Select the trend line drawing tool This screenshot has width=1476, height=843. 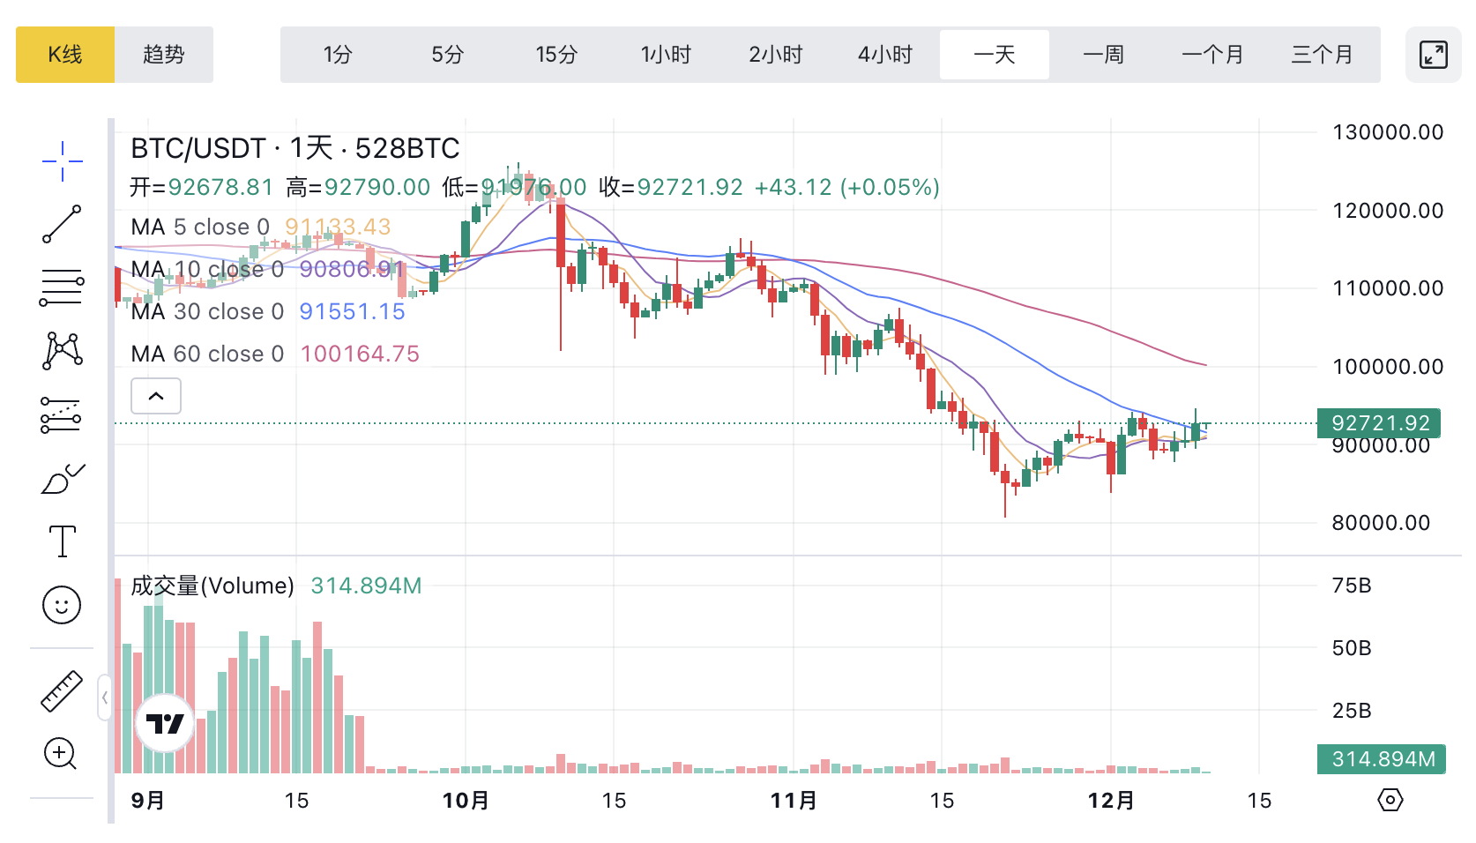(62, 224)
